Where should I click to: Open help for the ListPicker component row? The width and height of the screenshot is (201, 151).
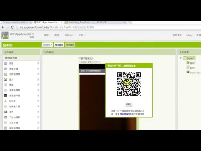(x=38, y=90)
